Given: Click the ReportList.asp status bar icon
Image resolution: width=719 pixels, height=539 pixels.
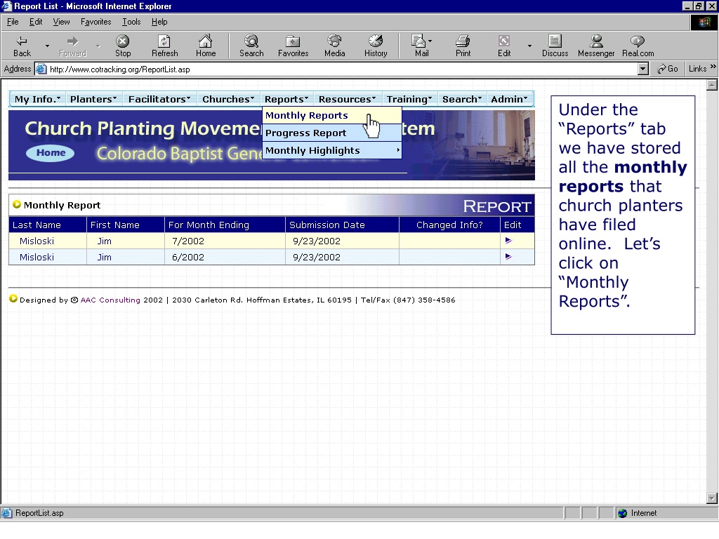Looking at the screenshot, I should (x=6, y=513).
